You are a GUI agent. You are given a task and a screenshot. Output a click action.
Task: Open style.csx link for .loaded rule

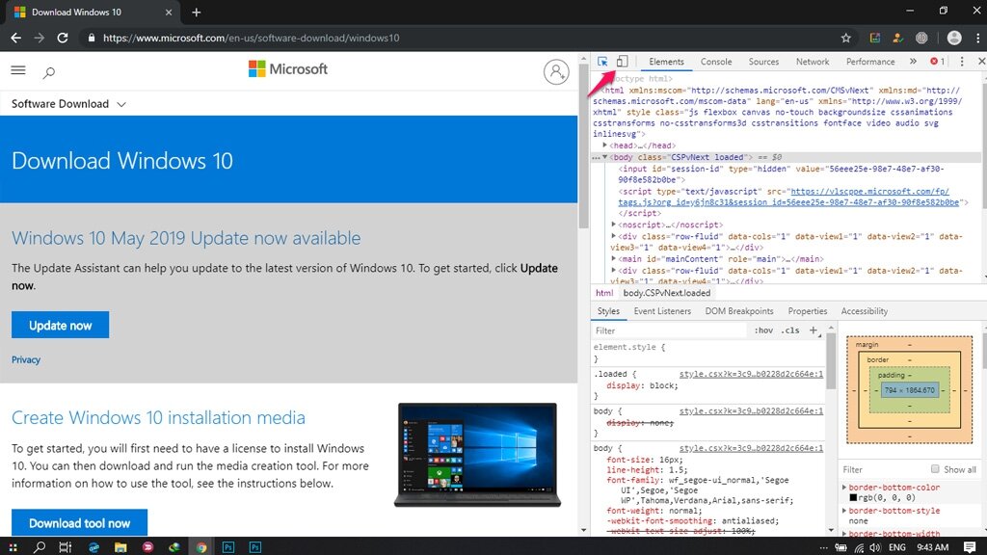click(x=751, y=374)
